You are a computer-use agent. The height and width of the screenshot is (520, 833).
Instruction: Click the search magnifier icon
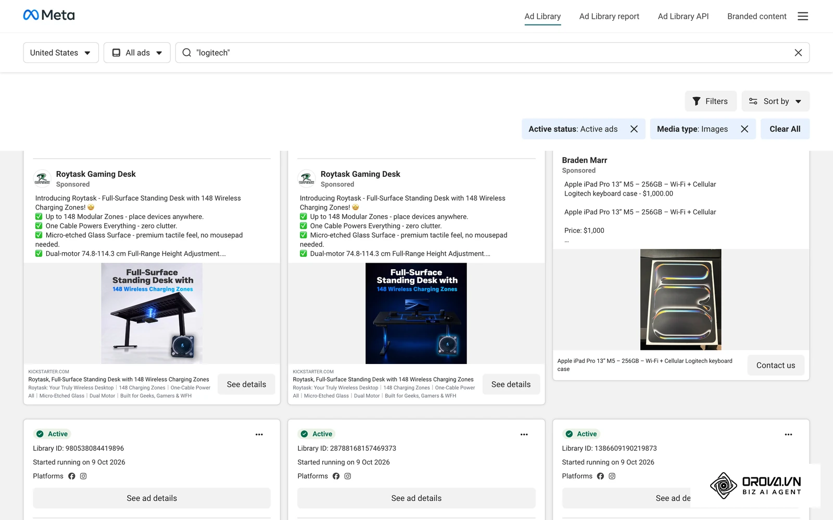[x=187, y=53]
